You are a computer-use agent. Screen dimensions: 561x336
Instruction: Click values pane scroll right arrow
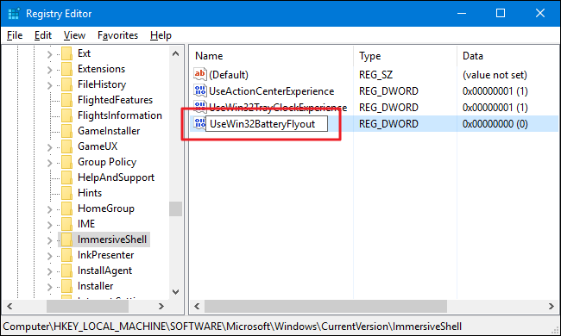coord(551,306)
